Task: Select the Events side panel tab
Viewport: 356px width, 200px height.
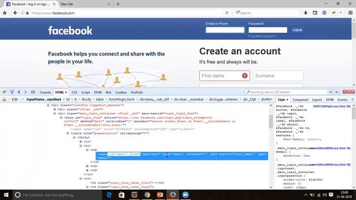Action: pos(343,99)
